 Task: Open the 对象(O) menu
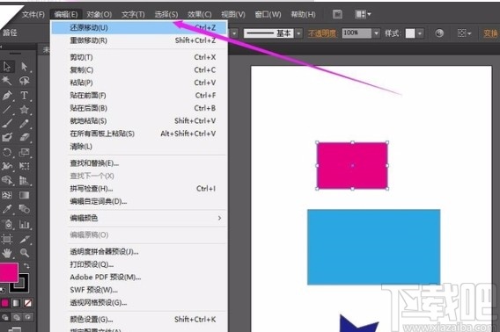pyautogui.click(x=99, y=14)
